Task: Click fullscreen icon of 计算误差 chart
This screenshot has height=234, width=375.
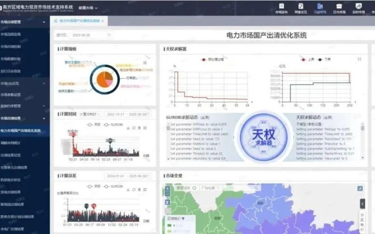Action: pyautogui.click(x=145, y=190)
